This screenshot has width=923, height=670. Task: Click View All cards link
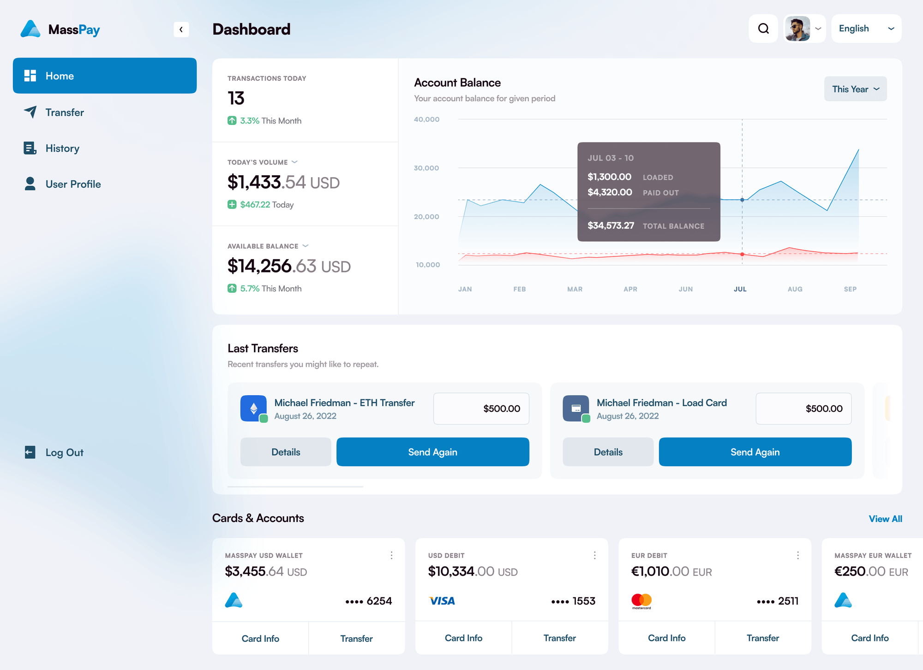[885, 518]
